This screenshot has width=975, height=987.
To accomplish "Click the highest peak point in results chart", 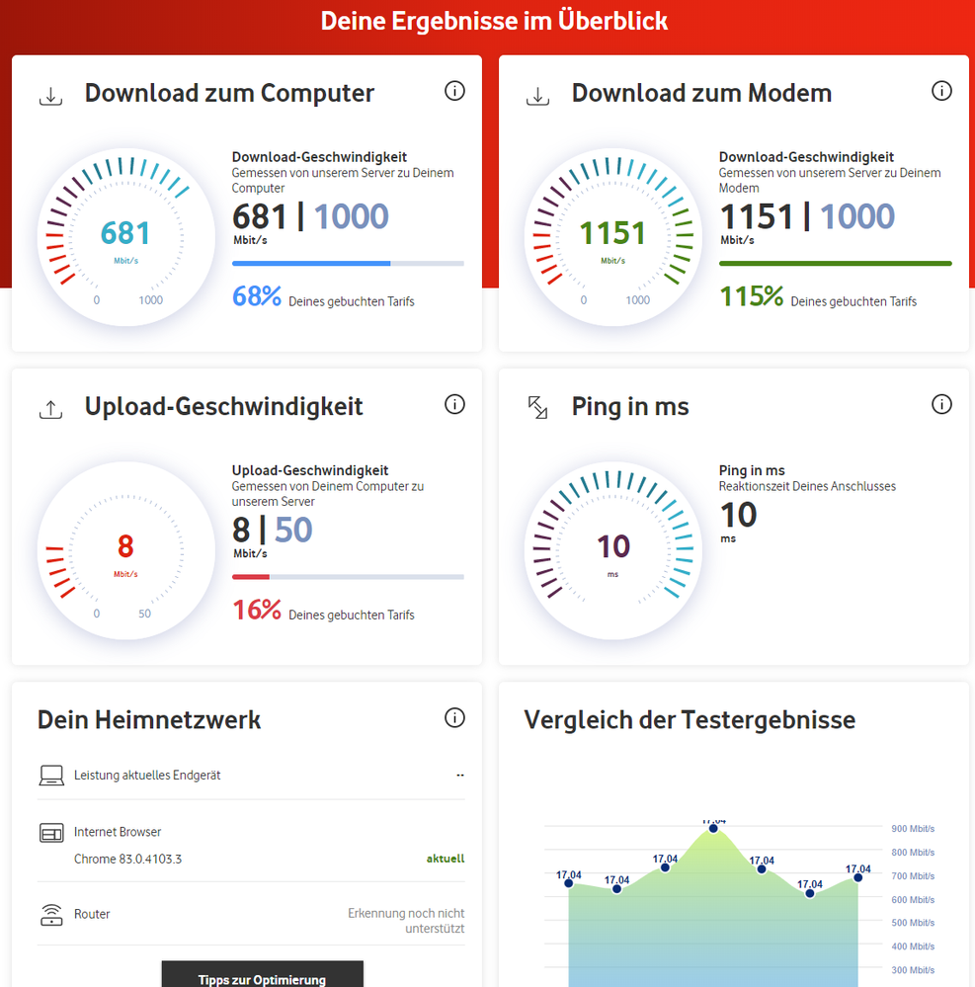I will pyautogui.click(x=713, y=828).
